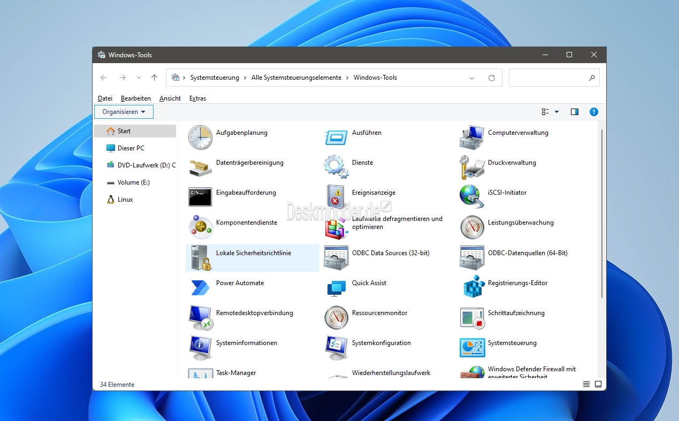
Task: Click the Task-Manager label
Action: click(x=236, y=373)
